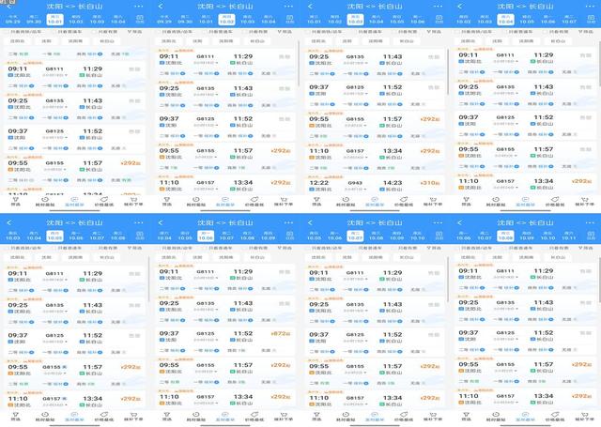Select date 10.11 on the 10.08 screen
Image resolution: width=601 pixels, height=427 pixels.
click(569, 236)
